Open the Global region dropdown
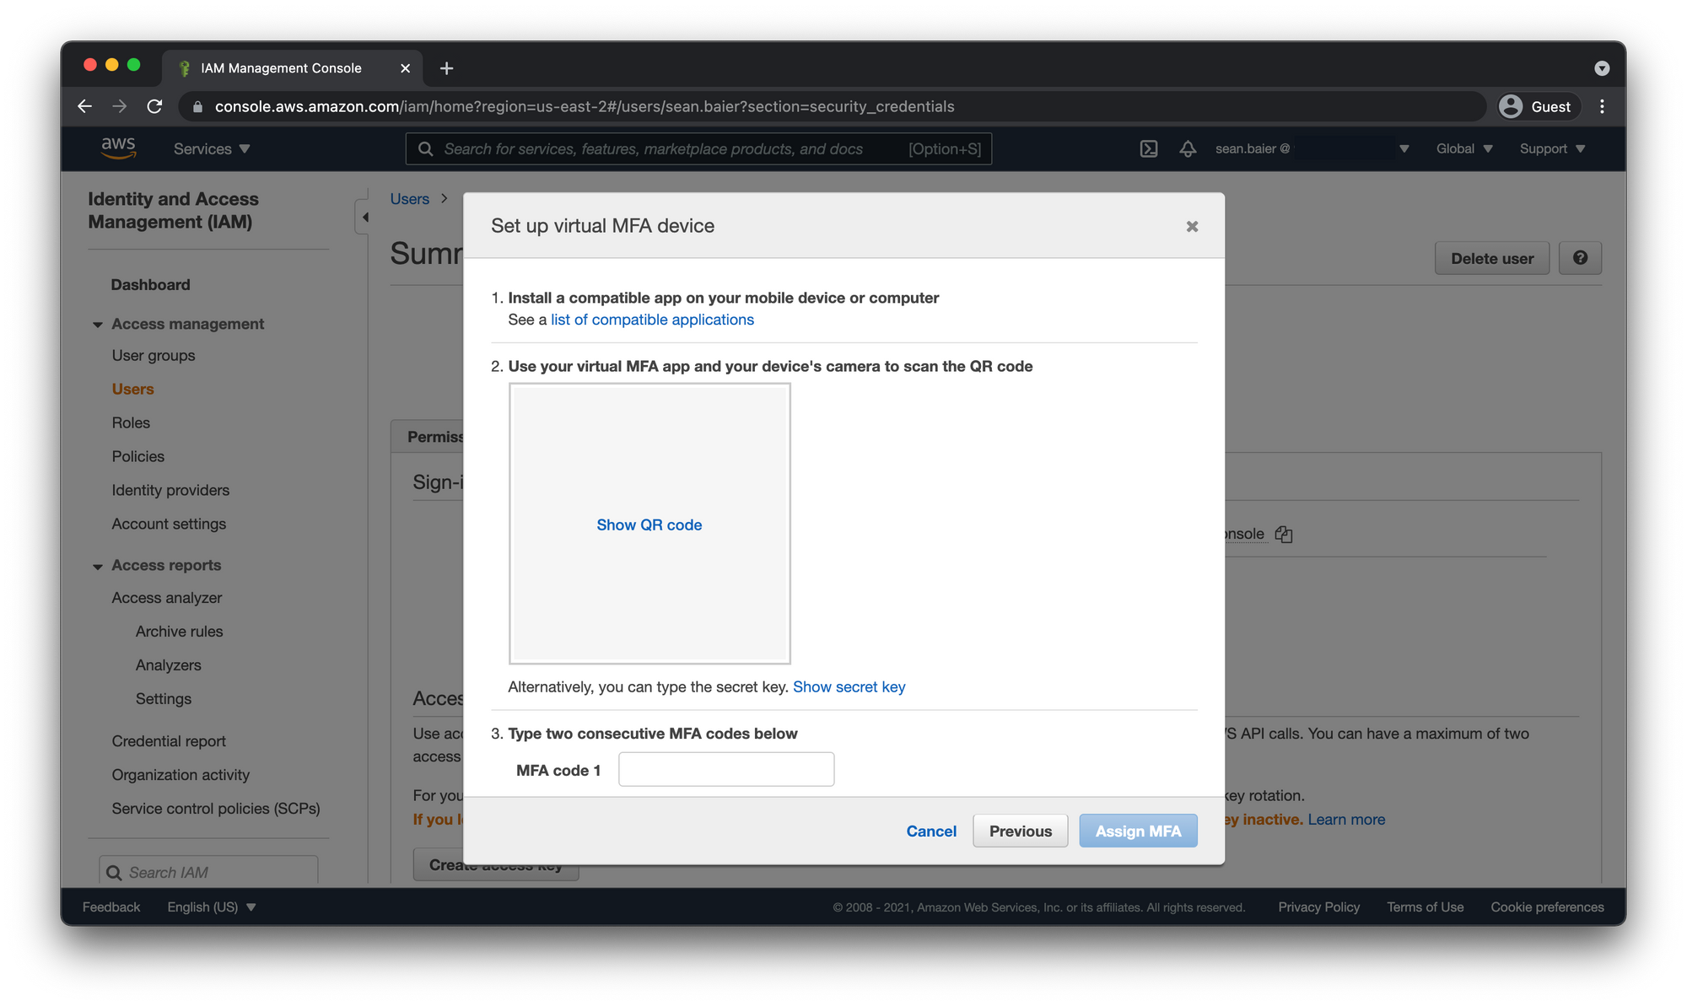This screenshot has width=1687, height=1006. 1464,149
